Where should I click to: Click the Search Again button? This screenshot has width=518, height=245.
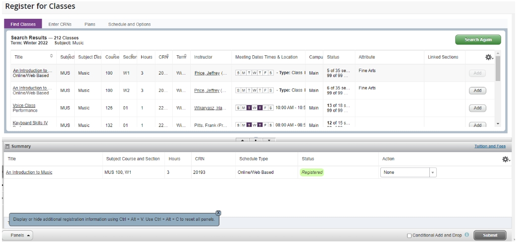478,40
